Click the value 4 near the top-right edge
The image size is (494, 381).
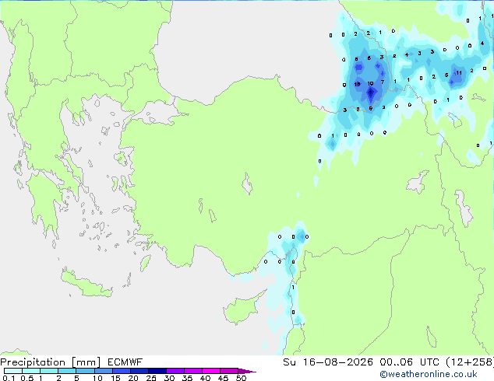coord(482,43)
